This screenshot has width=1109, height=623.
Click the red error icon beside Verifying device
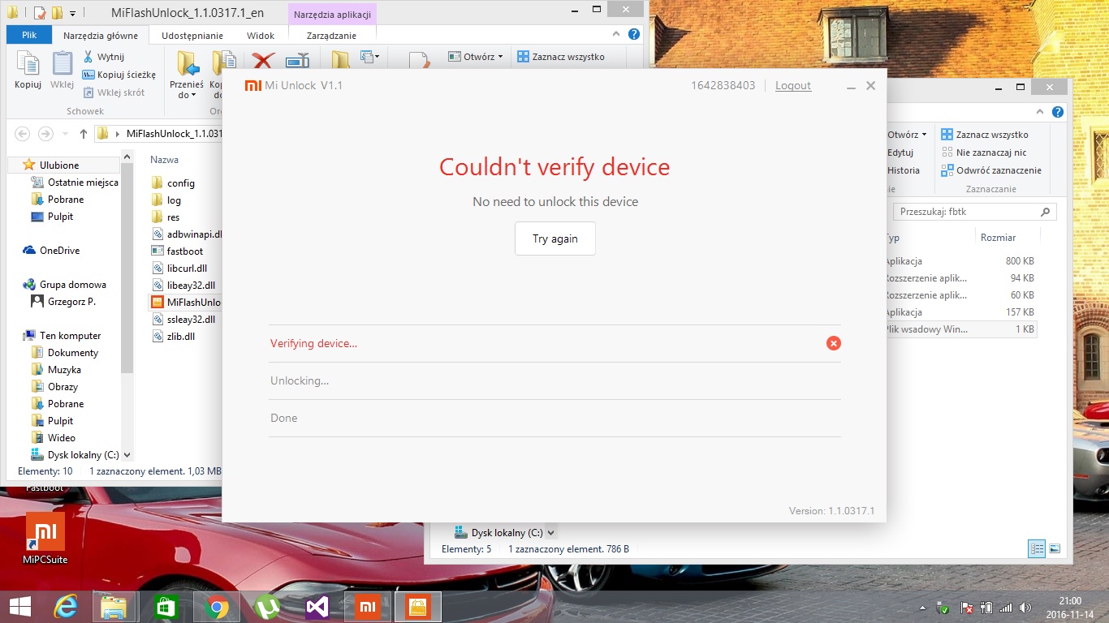(x=833, y=343)
